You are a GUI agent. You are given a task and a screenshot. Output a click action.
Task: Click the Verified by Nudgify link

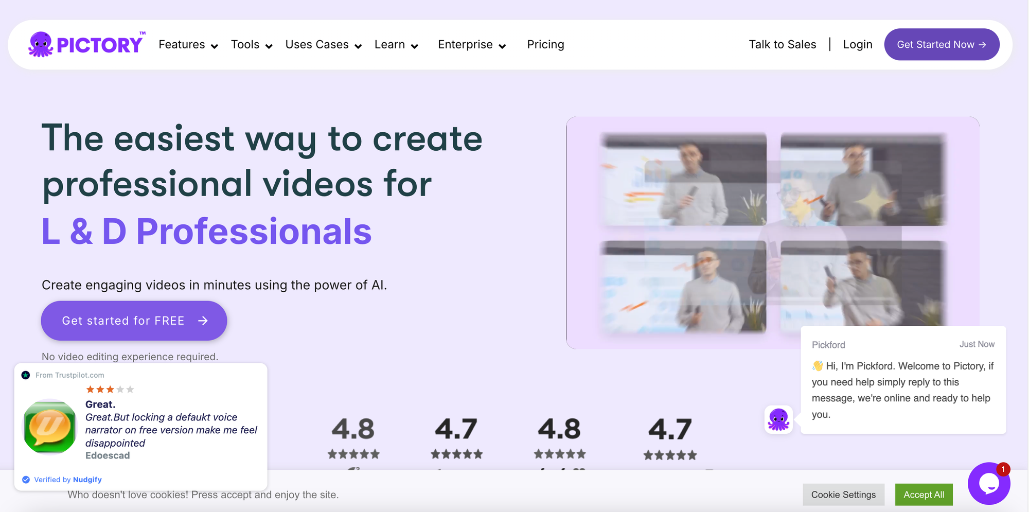[67, 480]
